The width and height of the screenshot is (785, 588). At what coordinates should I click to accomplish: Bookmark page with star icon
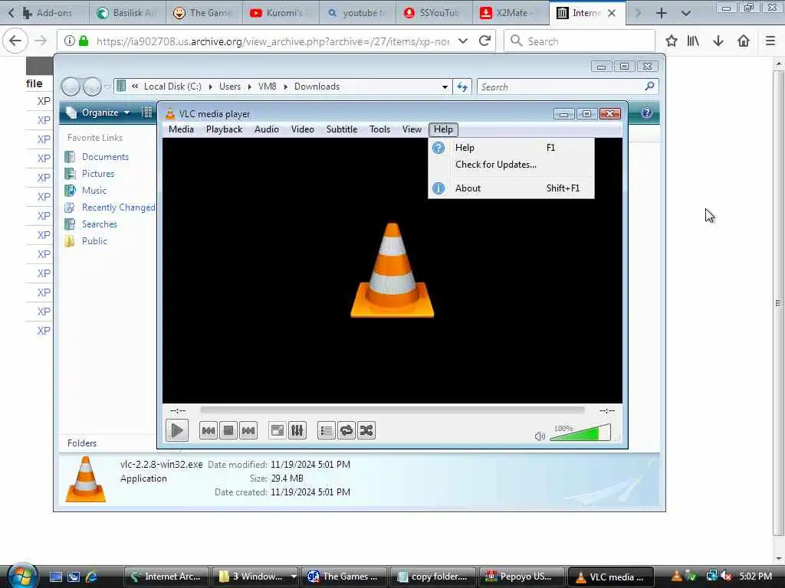[672, 41]
